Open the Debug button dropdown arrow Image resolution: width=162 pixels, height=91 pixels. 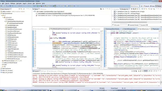36,6
